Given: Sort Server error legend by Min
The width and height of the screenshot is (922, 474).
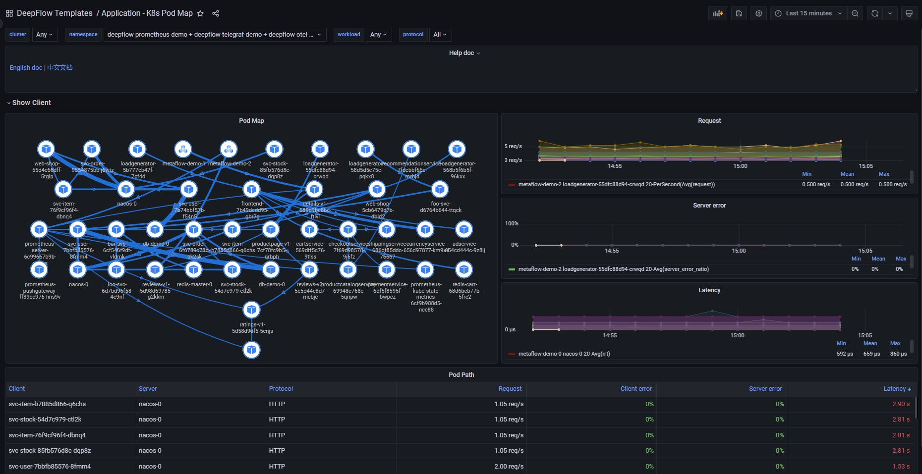Looking at the screenshot, I should coord(856,259).
